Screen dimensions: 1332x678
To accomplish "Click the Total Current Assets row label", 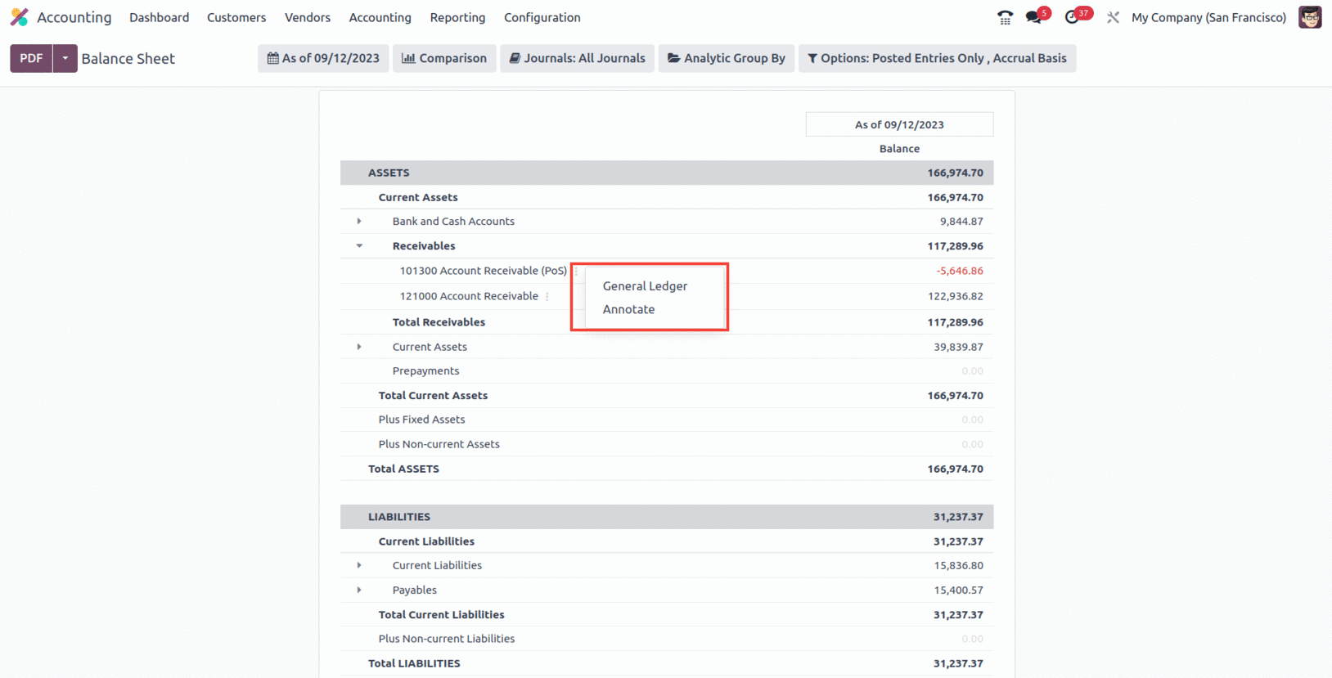I will [433, 395].
